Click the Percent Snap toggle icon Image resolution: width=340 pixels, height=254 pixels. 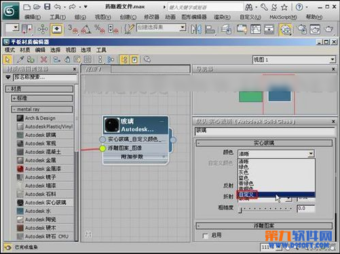tap(100, 29)
